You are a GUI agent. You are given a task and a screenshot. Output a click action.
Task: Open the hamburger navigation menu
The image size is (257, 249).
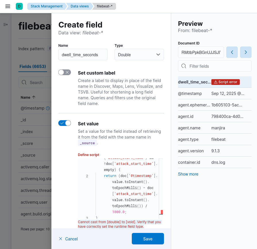pyautogui.click(x=8, y=6)
